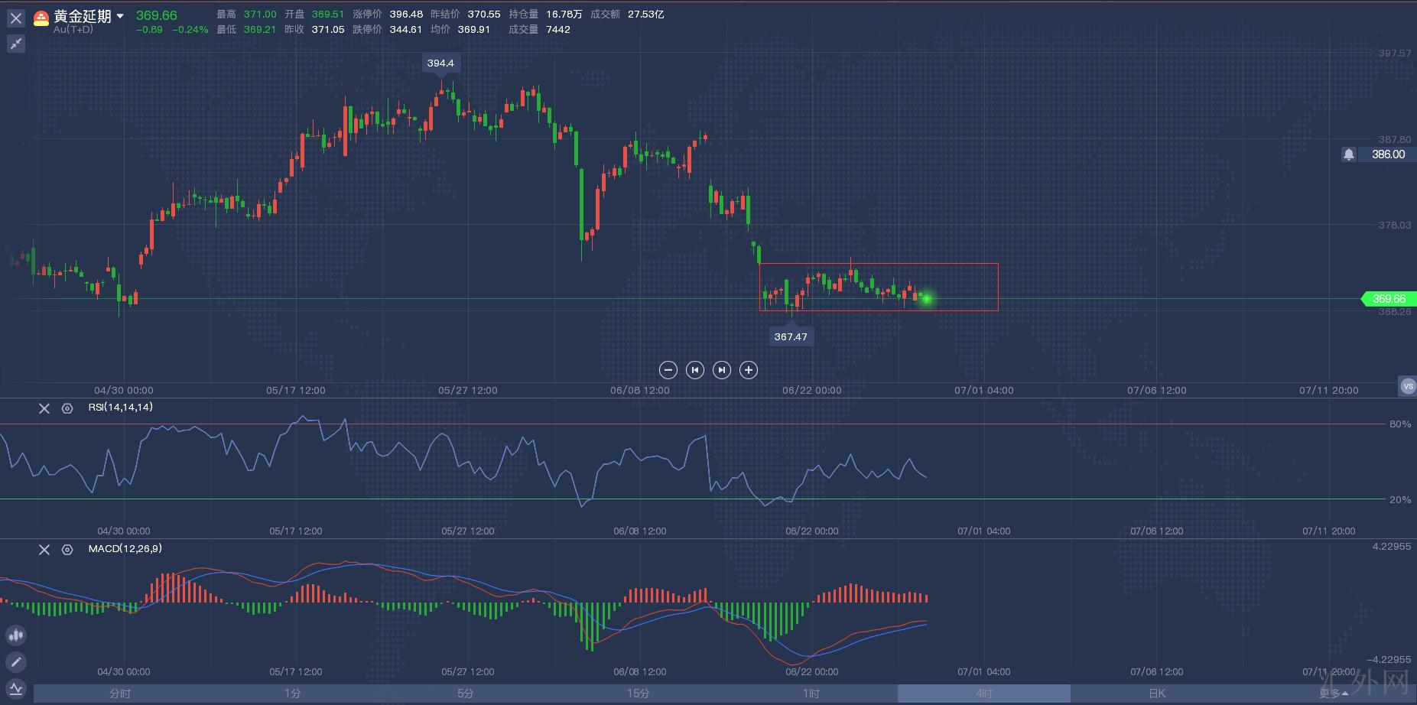Select the 分时 timeframe tab
Screen dimensions: 1417x705
coord(120,694)
